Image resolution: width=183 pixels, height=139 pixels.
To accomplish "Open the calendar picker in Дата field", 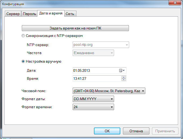I will pos(122,71).
